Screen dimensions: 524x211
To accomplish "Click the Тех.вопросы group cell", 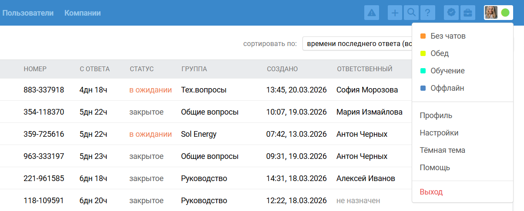I will [x=204, y=90].
